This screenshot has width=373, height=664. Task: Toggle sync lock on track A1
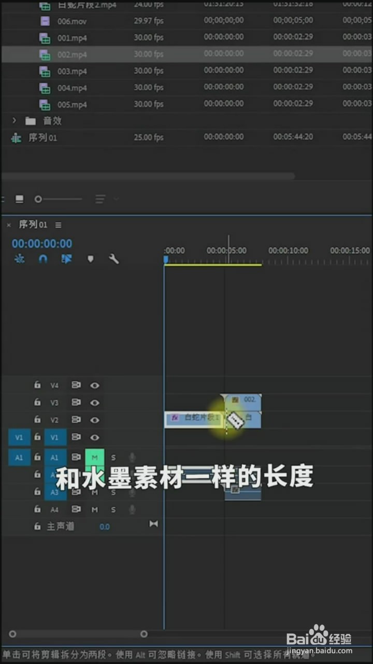pos(76,458)
